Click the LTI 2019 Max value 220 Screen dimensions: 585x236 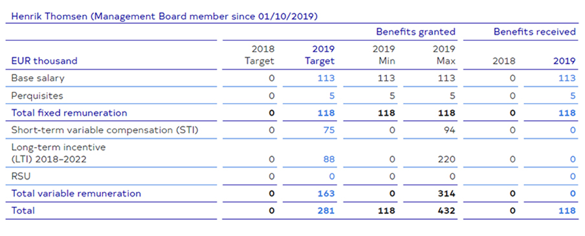point(447,159)
